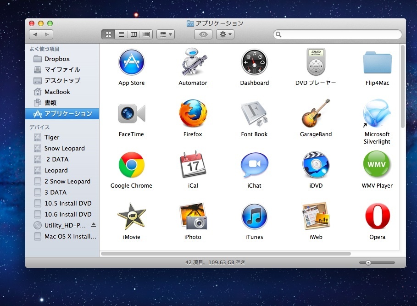Open the 10.5 Install DVD volume
This screenshot has height=306, width=417.
(x=62, y=203)
